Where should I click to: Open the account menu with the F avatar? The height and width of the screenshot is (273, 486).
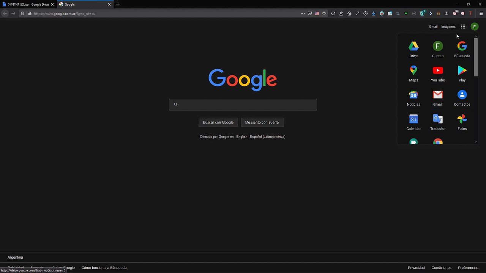point(475,27)
